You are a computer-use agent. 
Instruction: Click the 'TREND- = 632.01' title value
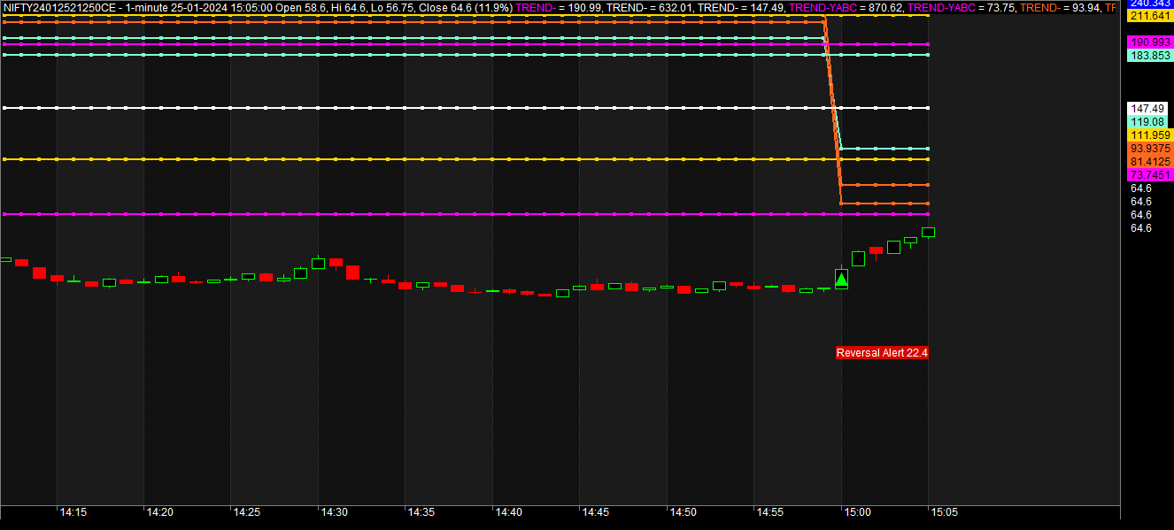click(651, 7)
